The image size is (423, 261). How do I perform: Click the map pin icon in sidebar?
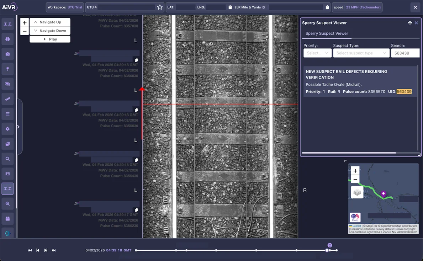point(7,69)
